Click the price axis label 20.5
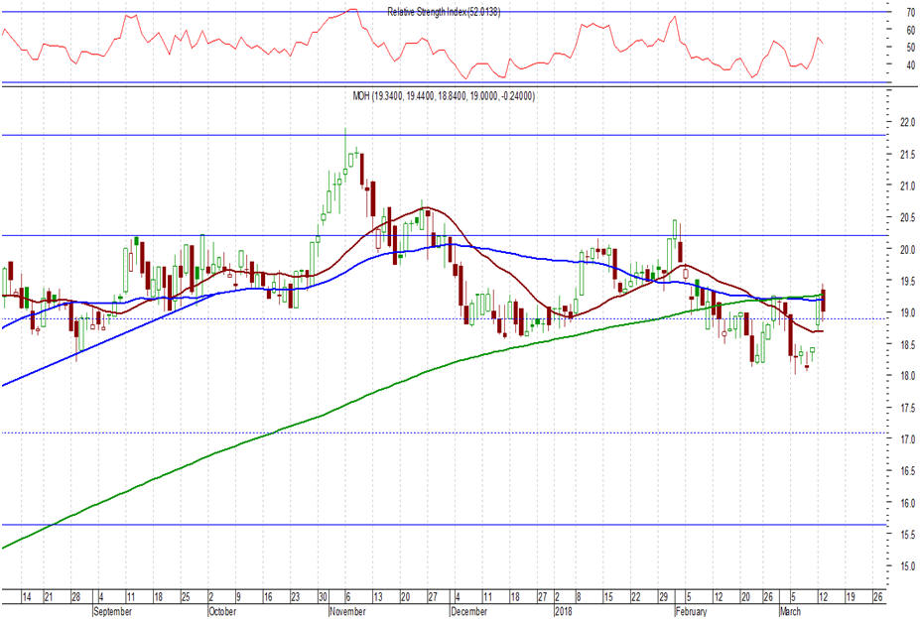 908,217
